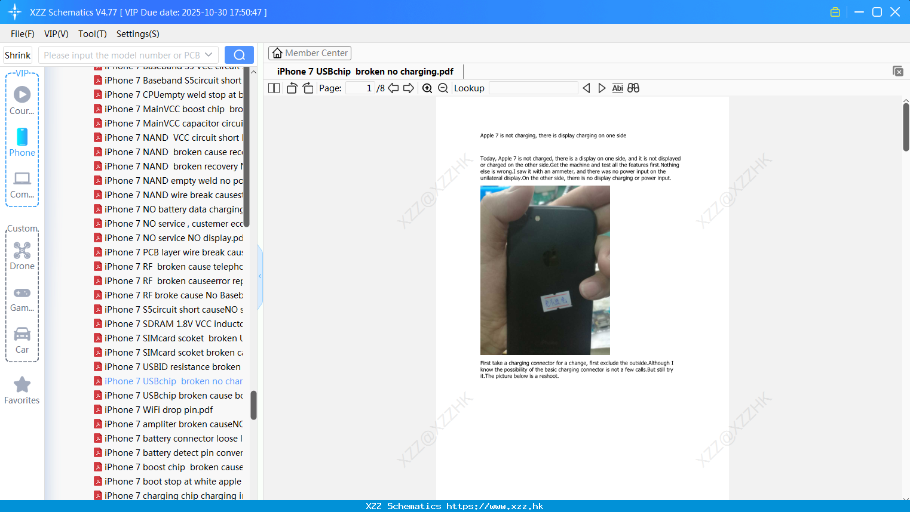The width and height of the screenshot is (910, 512).
Task: Open iPhone 7 battery detect pin file
Action: coord(168,453)
